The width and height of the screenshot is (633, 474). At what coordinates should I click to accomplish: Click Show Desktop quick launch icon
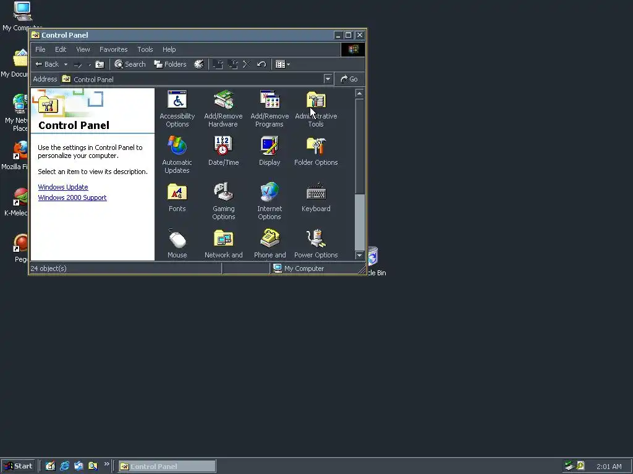pyautogui.click(x=50, y=466)
